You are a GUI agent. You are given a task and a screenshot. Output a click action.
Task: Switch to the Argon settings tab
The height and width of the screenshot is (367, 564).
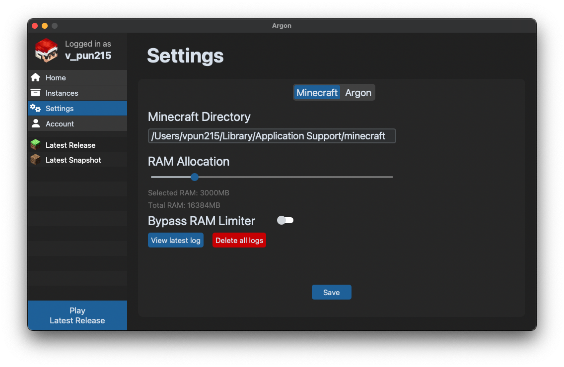pyautogui.click(x=358, y=93)
